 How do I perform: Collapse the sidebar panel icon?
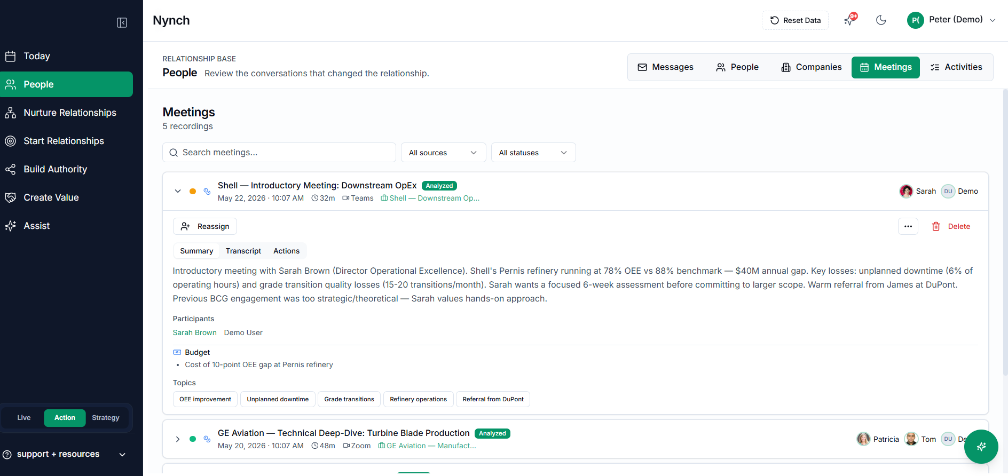[x=122, y=22]
